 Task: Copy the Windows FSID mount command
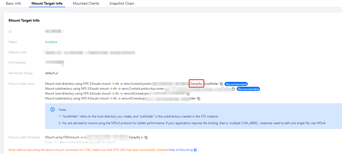146,138
